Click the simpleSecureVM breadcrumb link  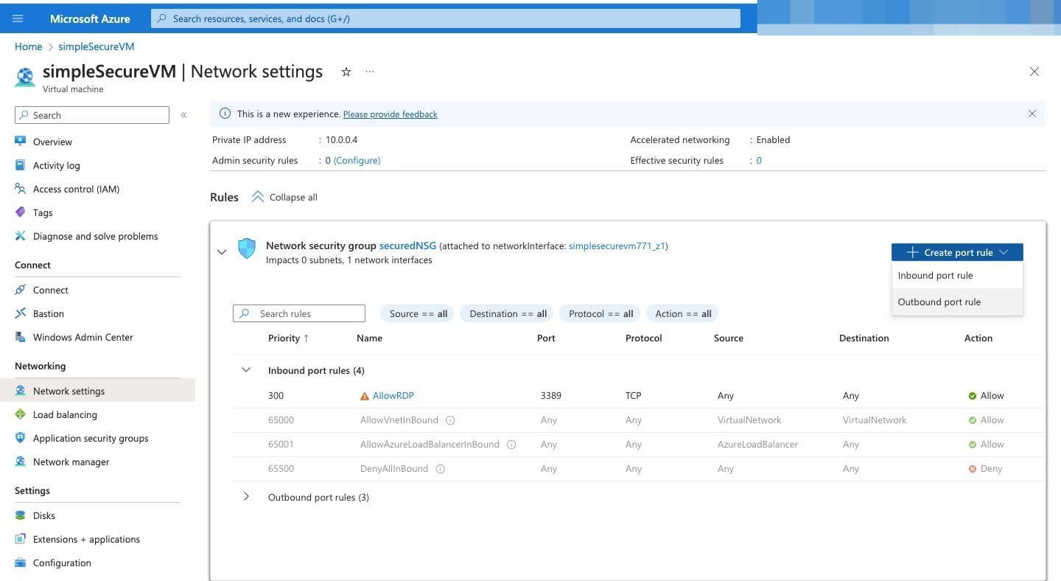coord(96,46)
